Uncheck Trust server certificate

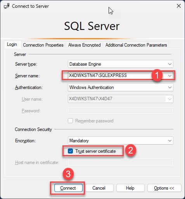(x=70, y=151)
